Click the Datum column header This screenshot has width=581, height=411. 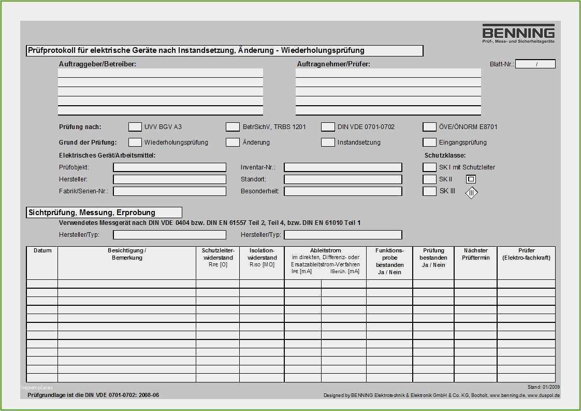click(x=42, y=263)
